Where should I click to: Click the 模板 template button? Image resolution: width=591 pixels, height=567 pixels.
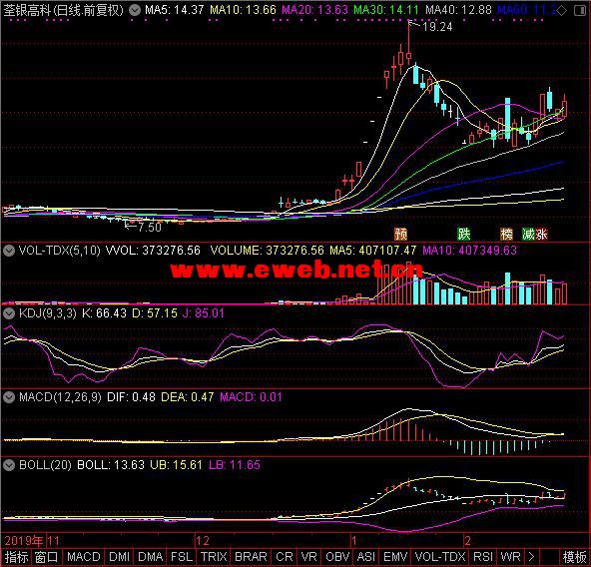575,557
